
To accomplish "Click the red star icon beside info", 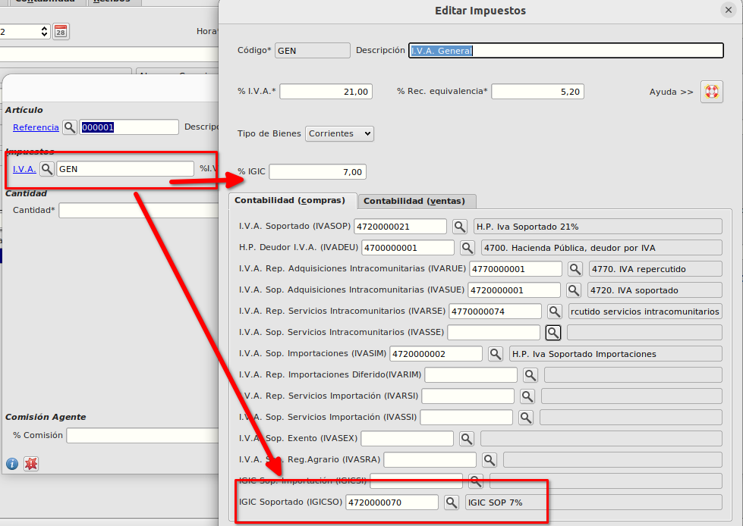I will (x=31, y=464).
